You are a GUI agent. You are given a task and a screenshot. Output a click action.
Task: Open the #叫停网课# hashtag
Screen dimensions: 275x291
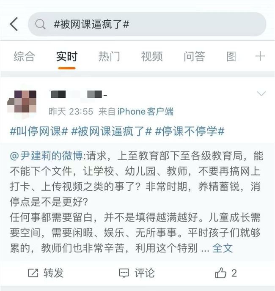point(39,132)
